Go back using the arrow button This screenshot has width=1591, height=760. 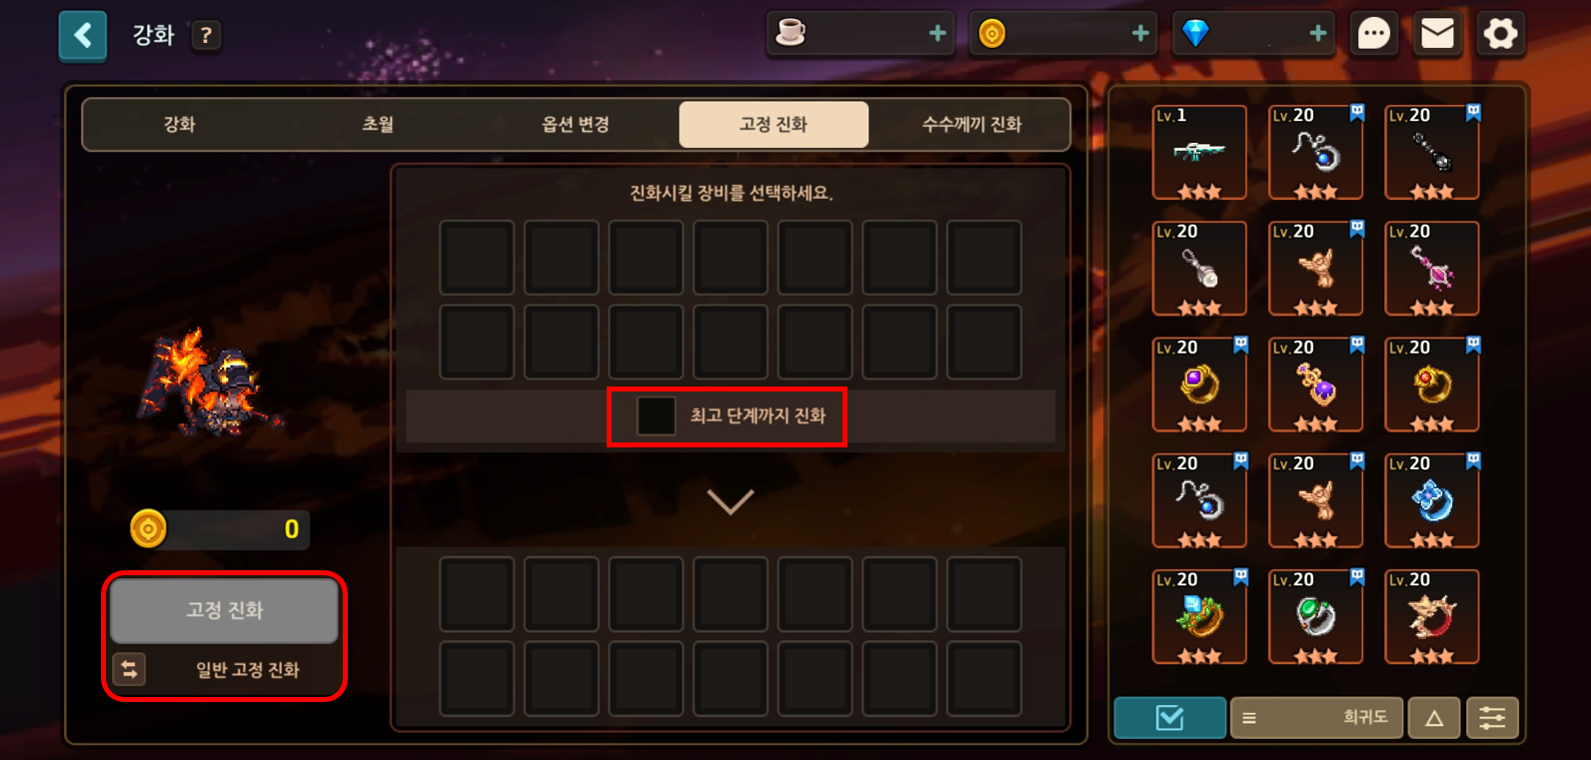point(83,37)
